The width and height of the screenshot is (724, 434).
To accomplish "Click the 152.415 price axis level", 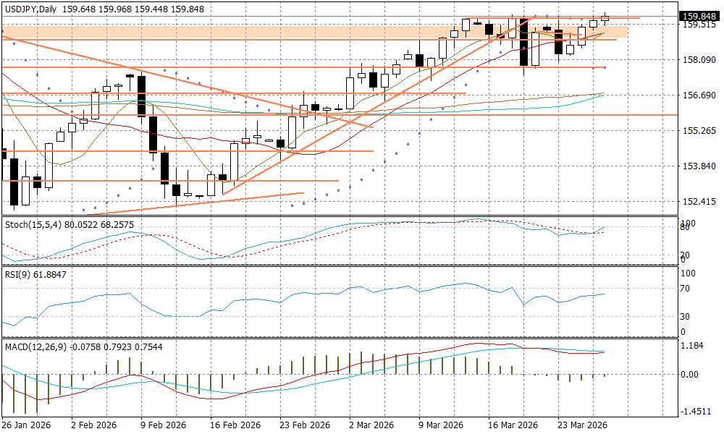I will tap(699, 202).
